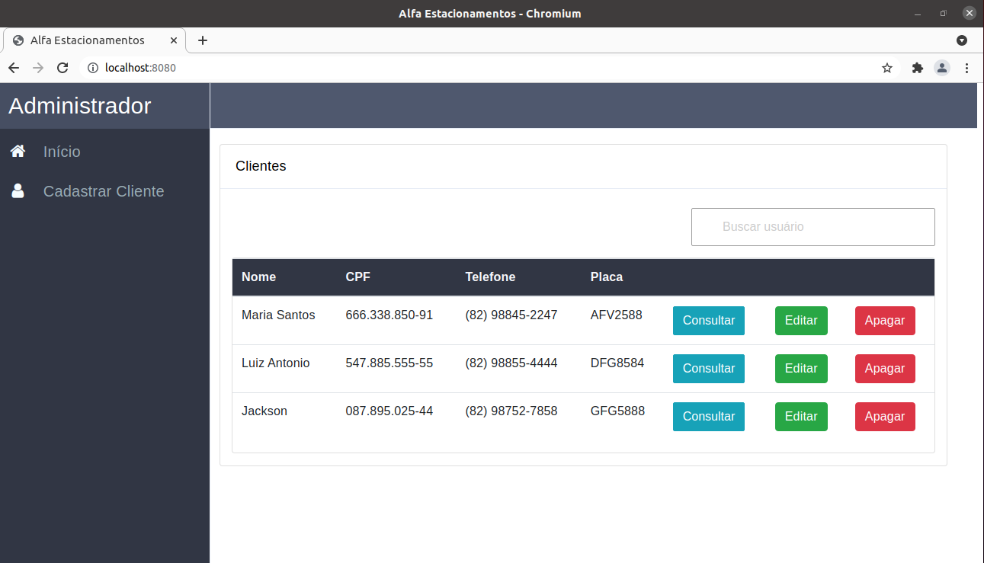This screenshot has height=563, width=984.
Task: Open a new tab with the plus button
Action: coord(202,40)
